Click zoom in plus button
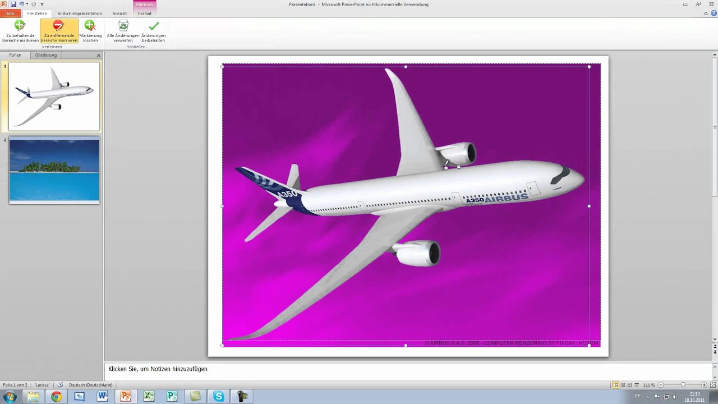This screenshot has width=718, height=404. tap(704, 385)
